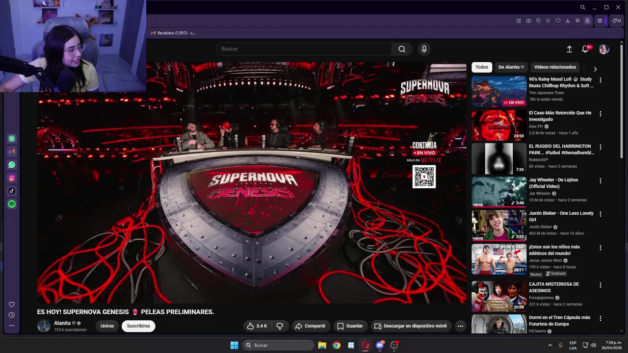628x353 pixels.
Task: Show hidden system tray icons chevron
Action: 549,345
